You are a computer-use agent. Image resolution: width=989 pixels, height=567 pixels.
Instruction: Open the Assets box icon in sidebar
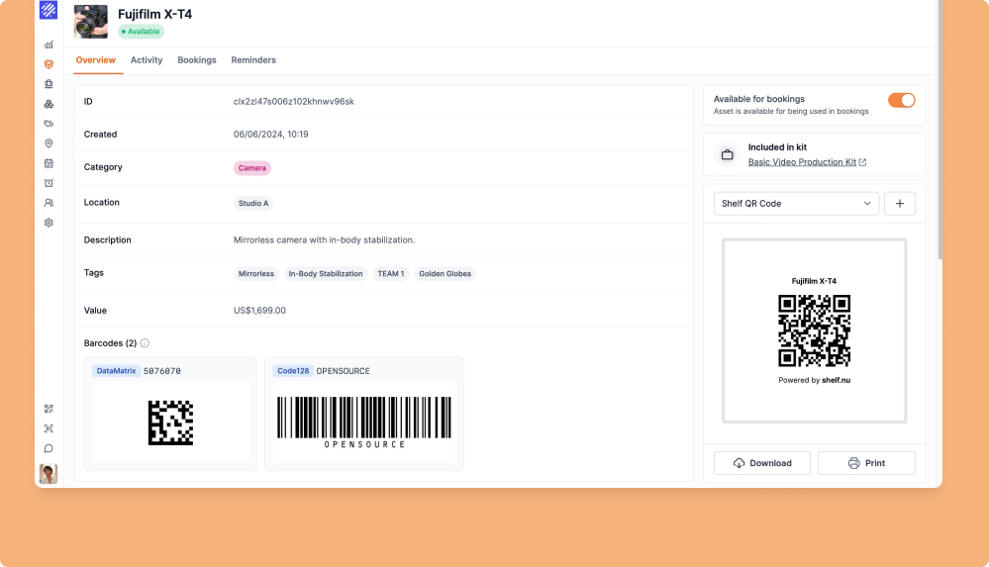click(49, 64)
